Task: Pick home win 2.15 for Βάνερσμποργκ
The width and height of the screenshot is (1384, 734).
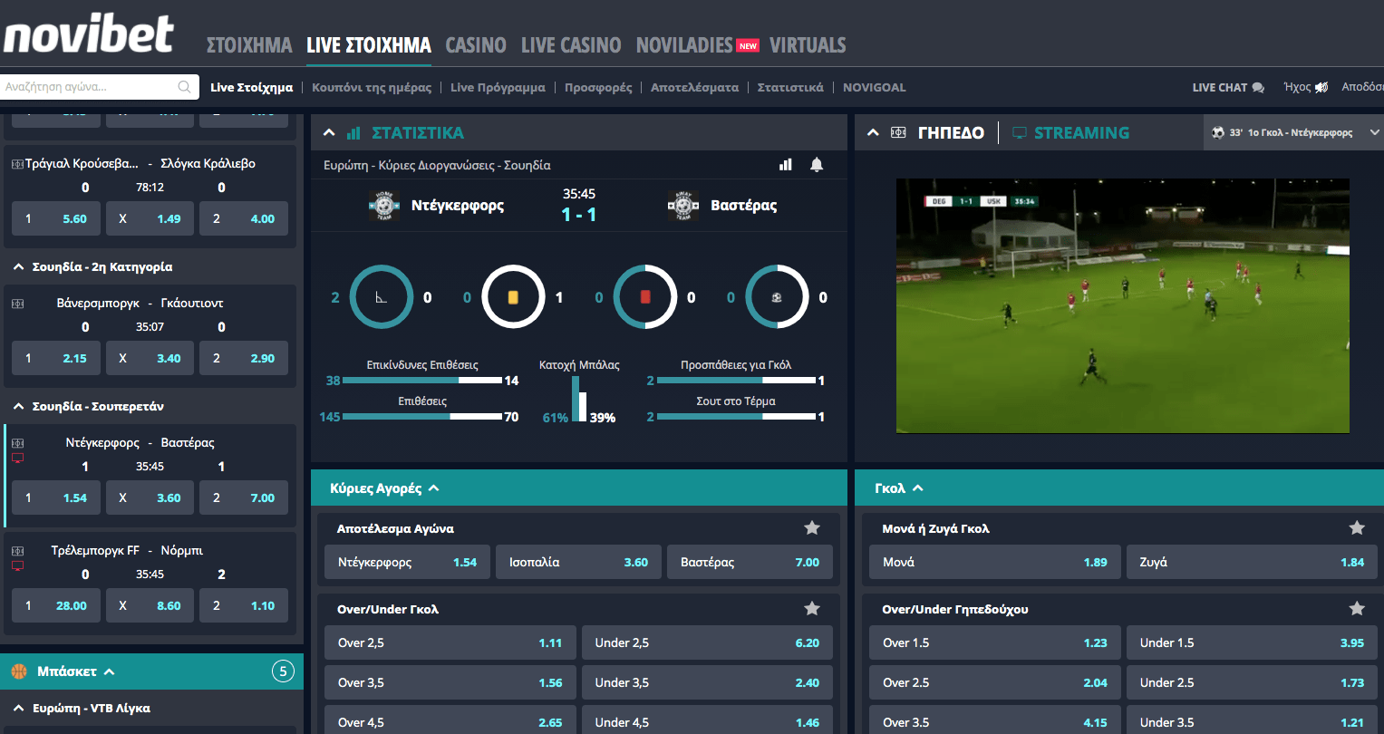Action: (x=56, y=358)
